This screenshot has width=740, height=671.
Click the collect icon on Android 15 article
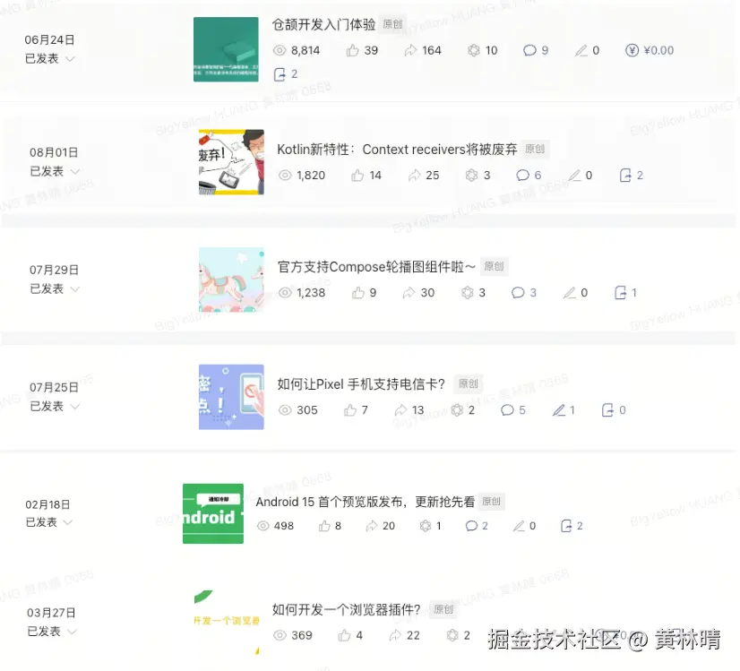pyautogui.click(x=426, y=526)
